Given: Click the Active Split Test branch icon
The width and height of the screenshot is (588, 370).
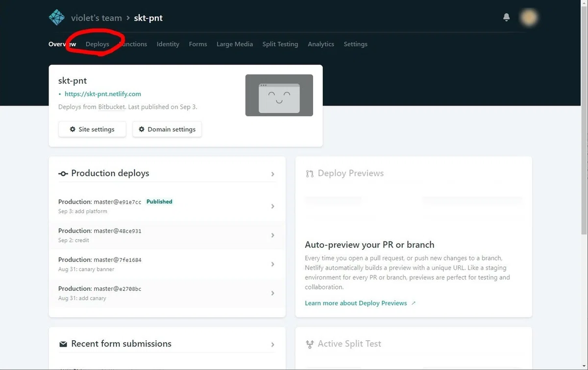Looking at the screenshot, I should [310, 344].
